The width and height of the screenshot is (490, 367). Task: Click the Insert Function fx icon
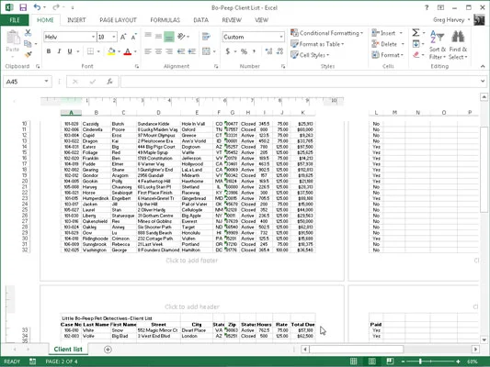pos(109,82)
